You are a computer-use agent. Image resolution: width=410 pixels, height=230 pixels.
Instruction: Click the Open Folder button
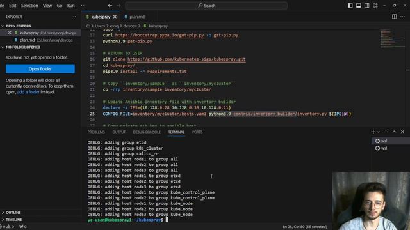click(x=40, y=69)
